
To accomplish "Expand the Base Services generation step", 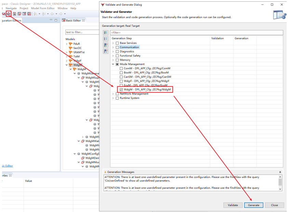I will coord(113,43).
